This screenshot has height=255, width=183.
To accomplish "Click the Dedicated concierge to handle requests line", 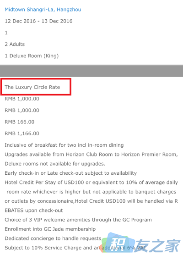I will point(53,238).
